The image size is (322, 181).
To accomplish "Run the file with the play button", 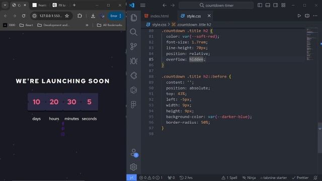I will pyautogui.click(x=299, y=16).
